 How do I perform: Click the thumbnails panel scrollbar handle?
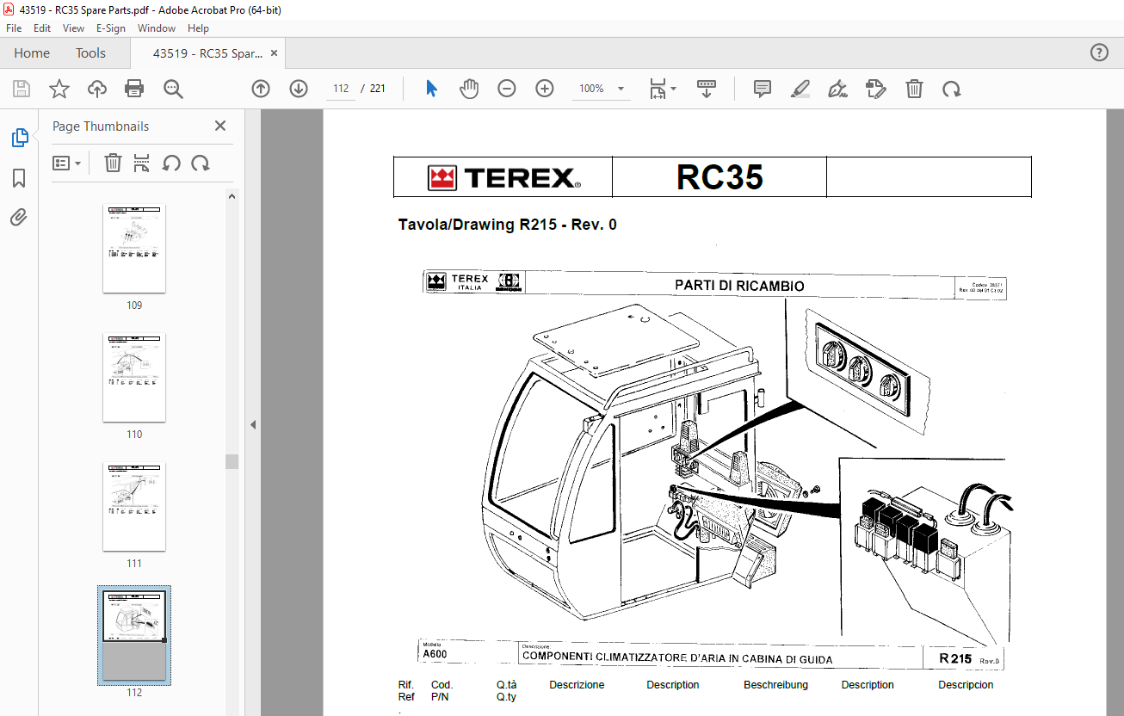[232, 461]
